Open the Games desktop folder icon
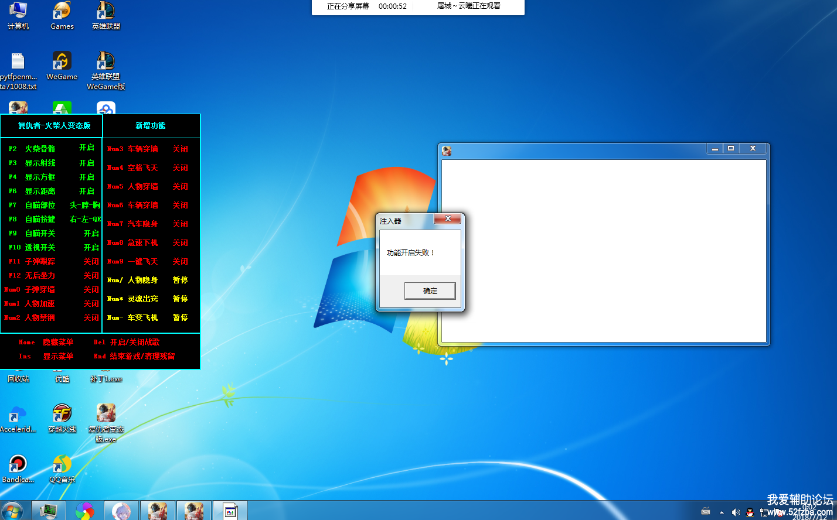This screenshot has height=520, width=837. point(62,16)
